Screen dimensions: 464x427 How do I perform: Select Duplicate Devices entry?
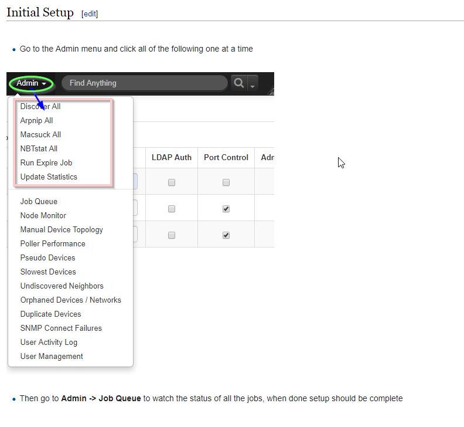[50, 314]
